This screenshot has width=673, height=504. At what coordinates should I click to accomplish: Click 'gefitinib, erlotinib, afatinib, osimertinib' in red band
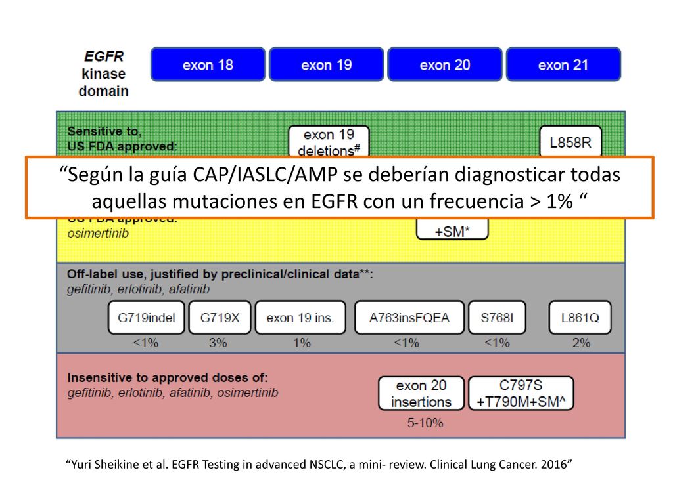tap(173, 393)
